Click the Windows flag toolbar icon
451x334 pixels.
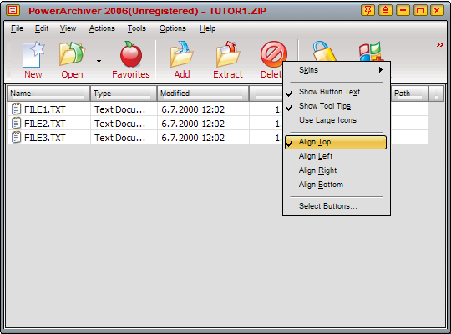(371, 51)
